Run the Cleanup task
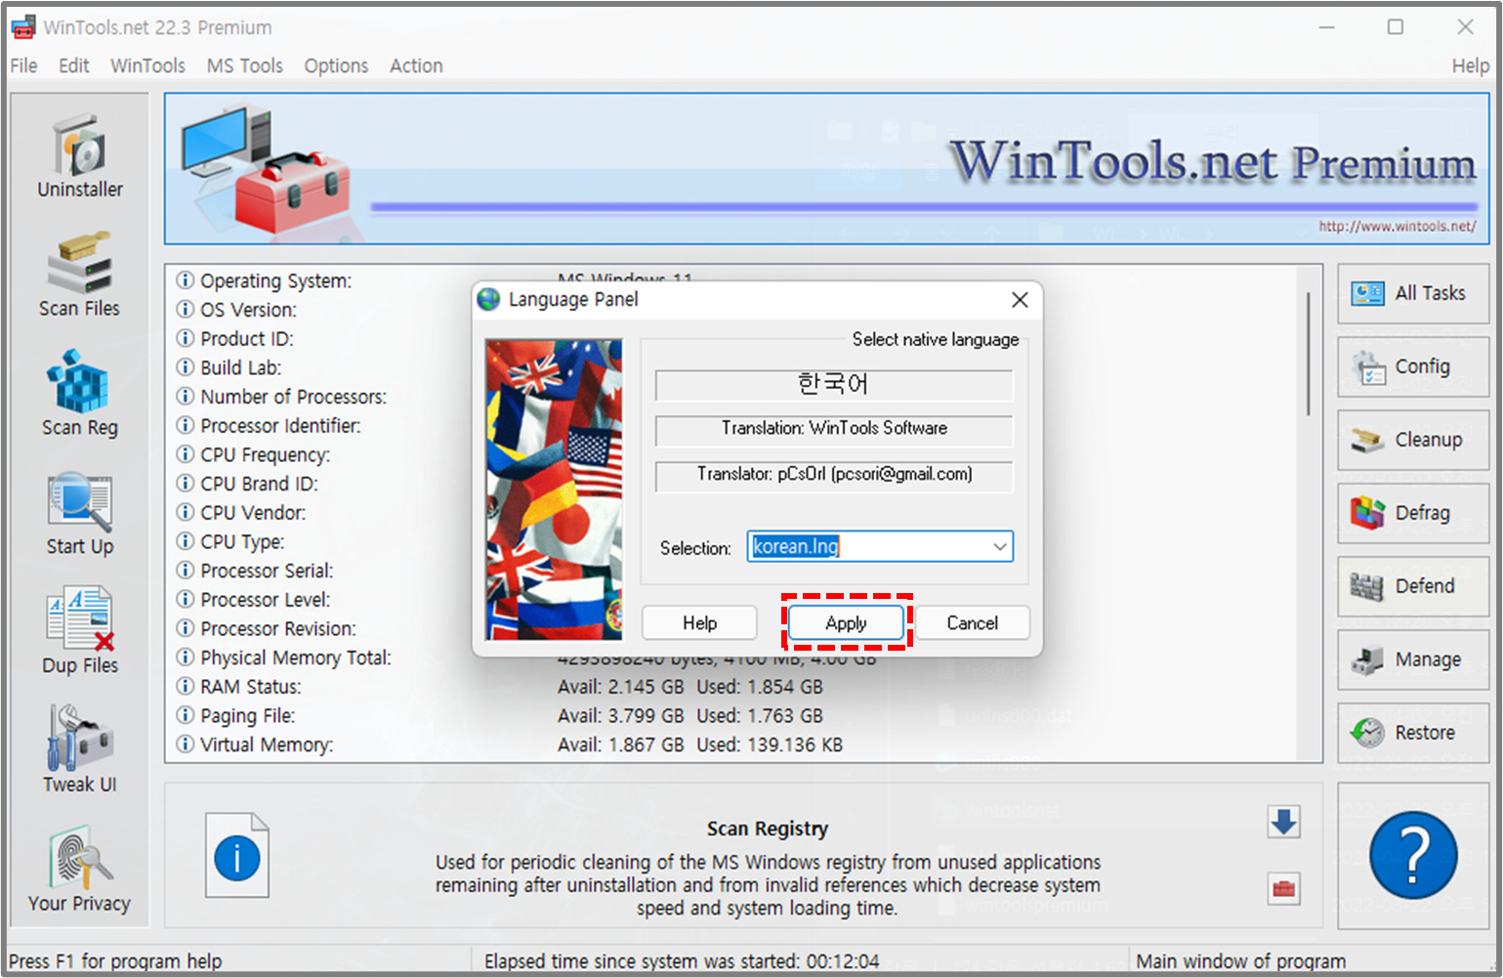The image size is (1503, 978). [x=1412, y=440]
